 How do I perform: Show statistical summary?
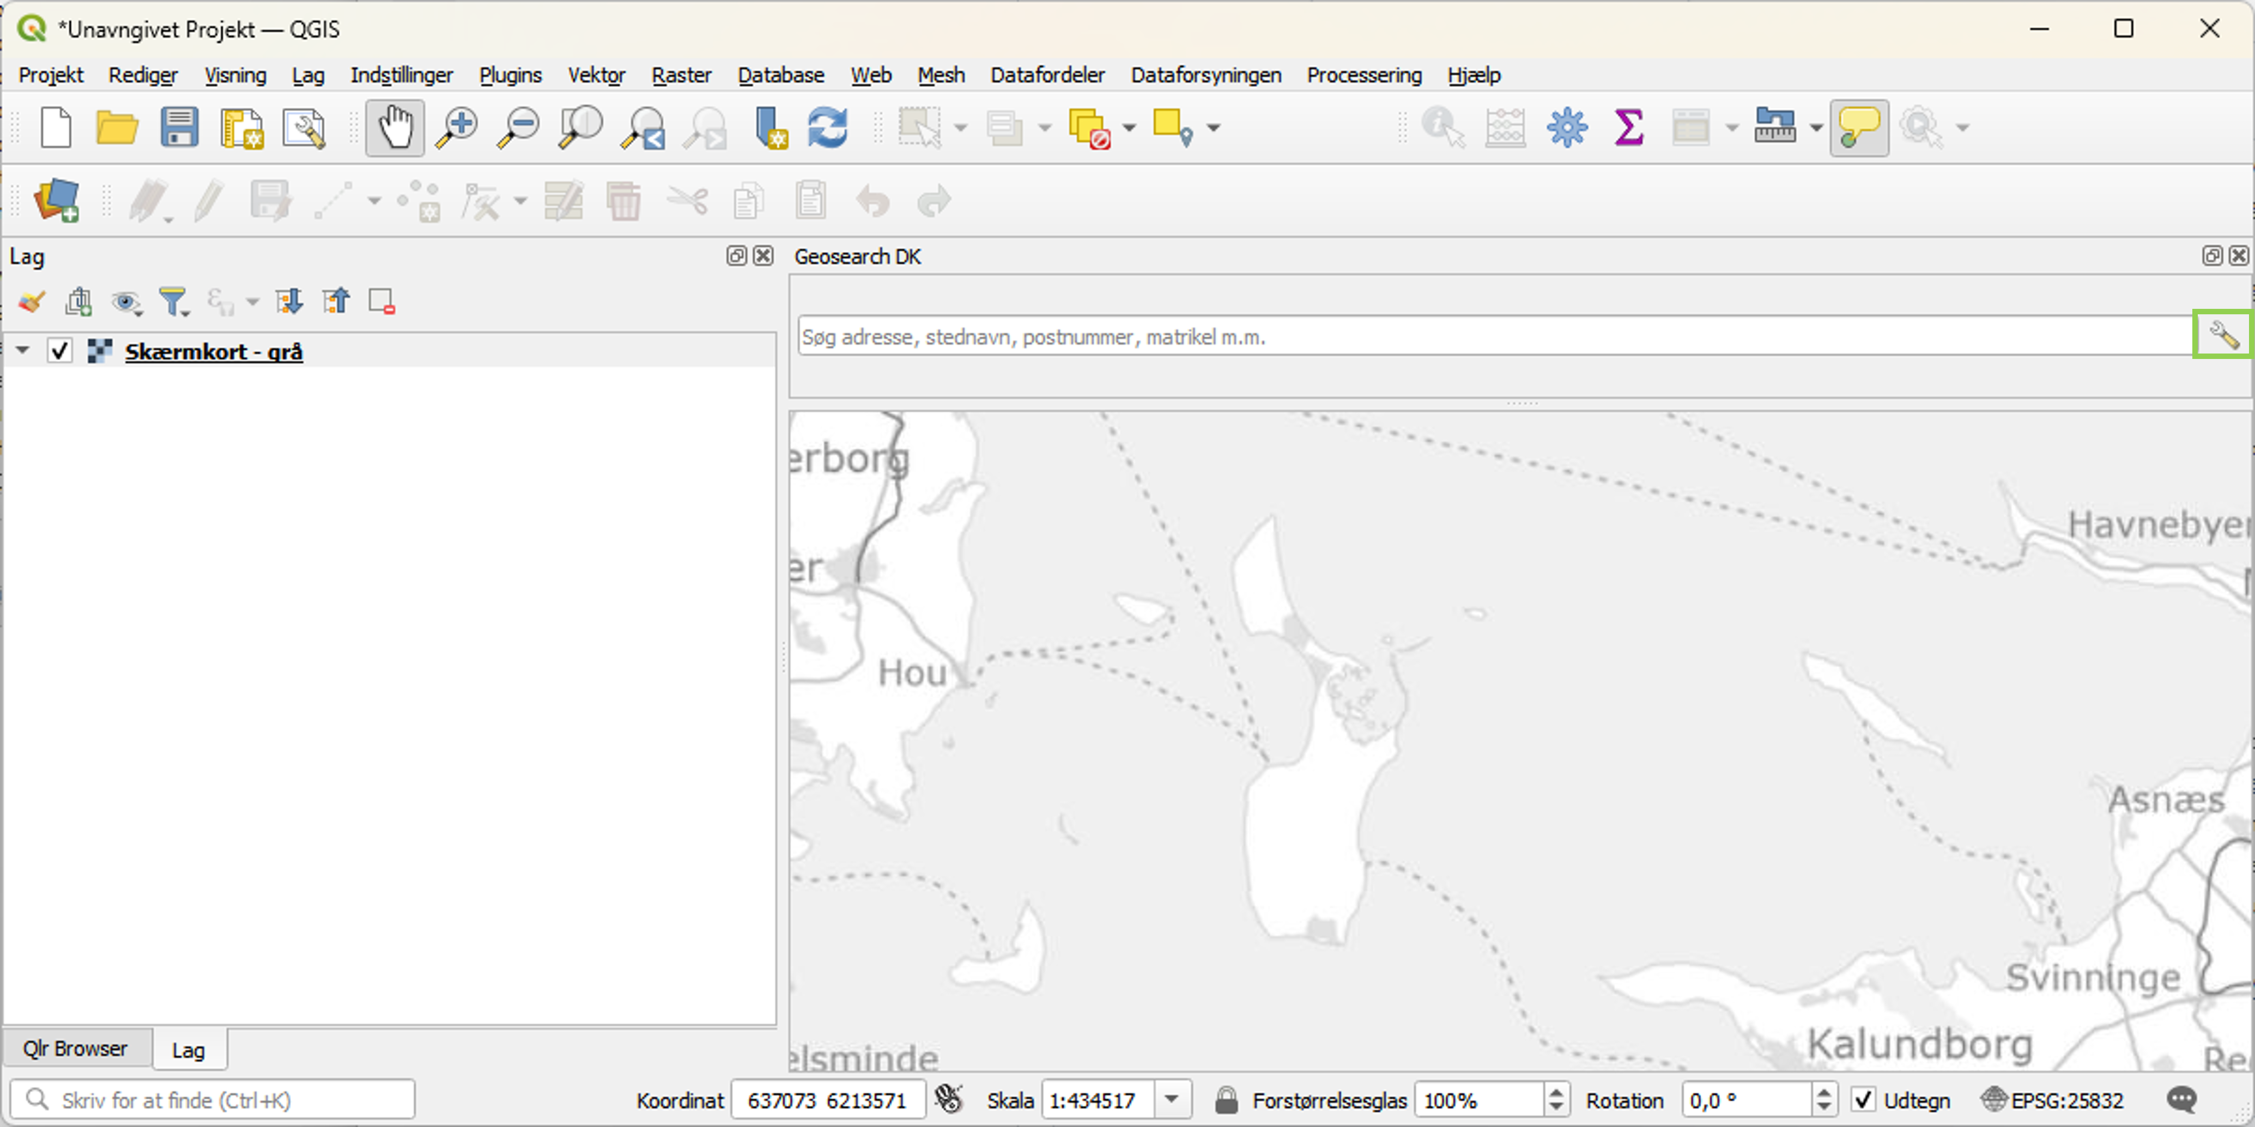pos(1628,127)
